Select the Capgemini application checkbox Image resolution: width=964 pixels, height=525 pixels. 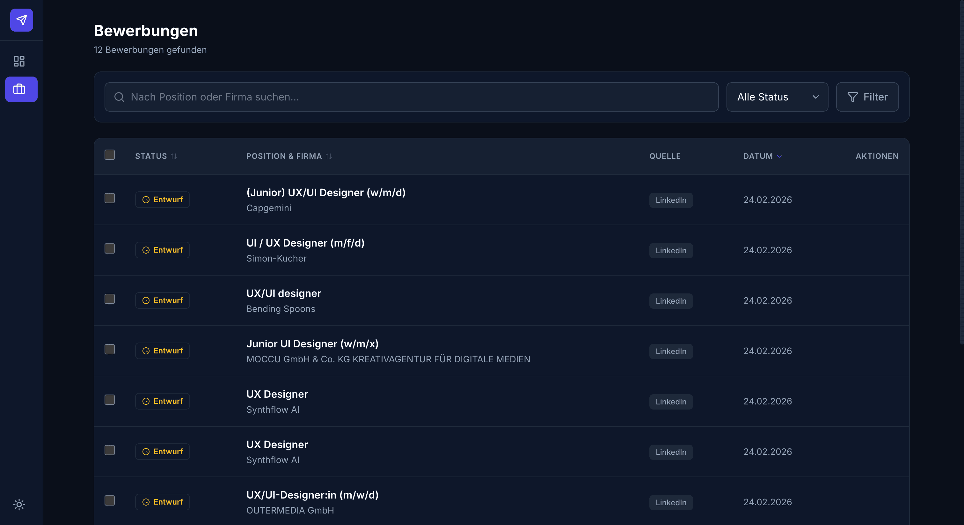click(x=110, y=198)
